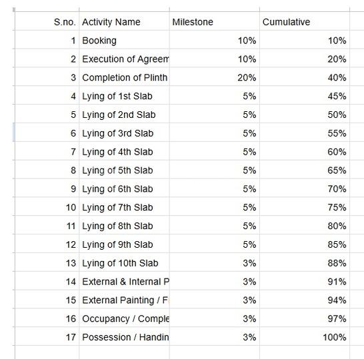
Task: Click the Booking activity cell
Action: click(124, 40)
